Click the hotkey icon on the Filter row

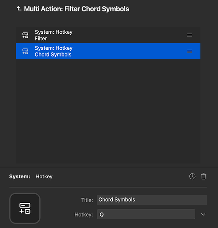tap(25, 35)
